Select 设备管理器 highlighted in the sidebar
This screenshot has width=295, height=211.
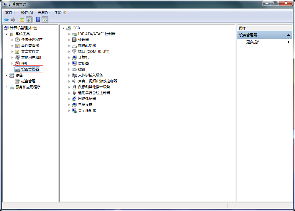[28, 69]
